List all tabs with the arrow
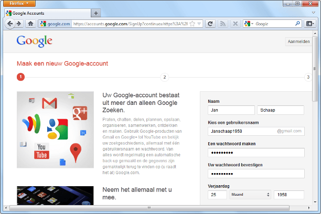 [314, 13]
